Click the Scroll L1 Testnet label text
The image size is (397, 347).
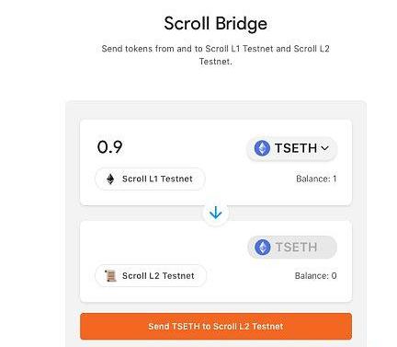point(157,179)
